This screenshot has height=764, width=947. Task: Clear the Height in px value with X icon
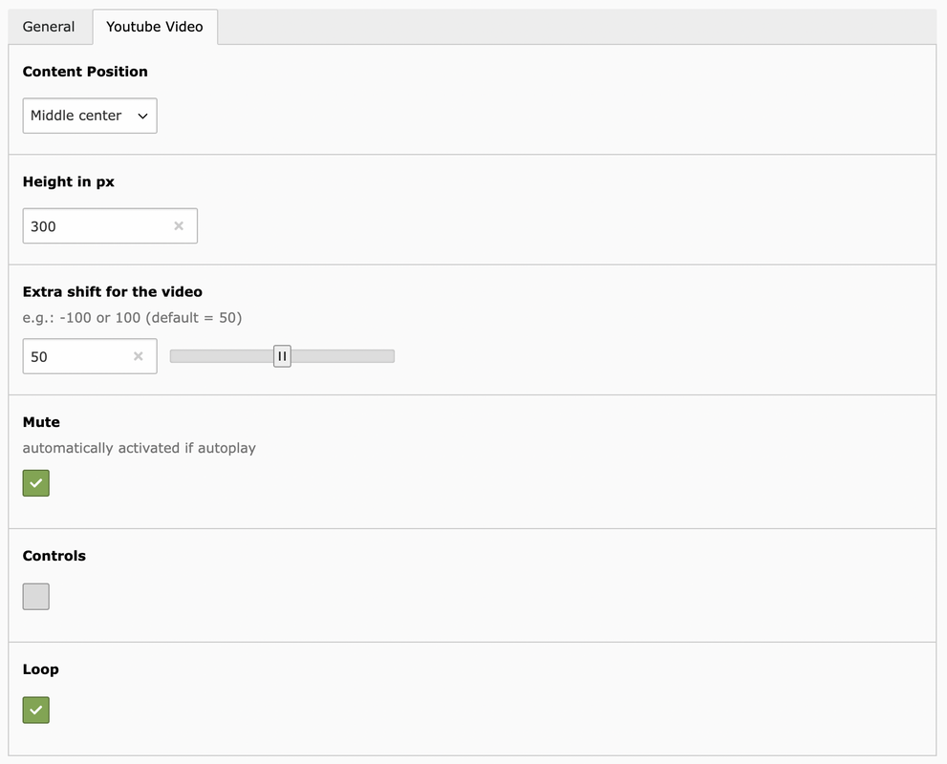click(x=179, y=225)
